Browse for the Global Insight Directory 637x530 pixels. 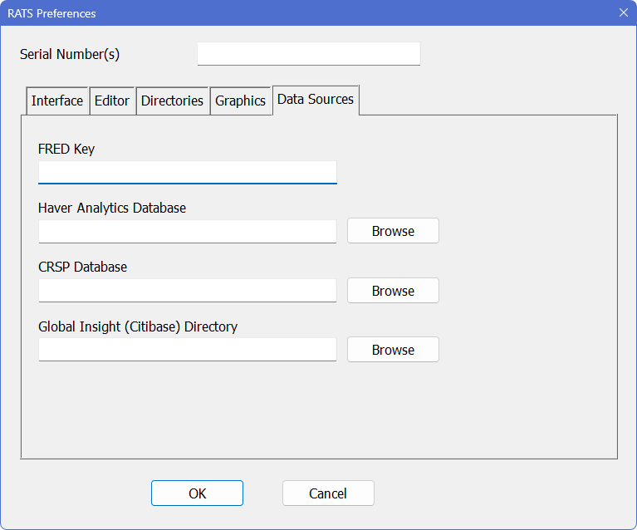[393, 350]
